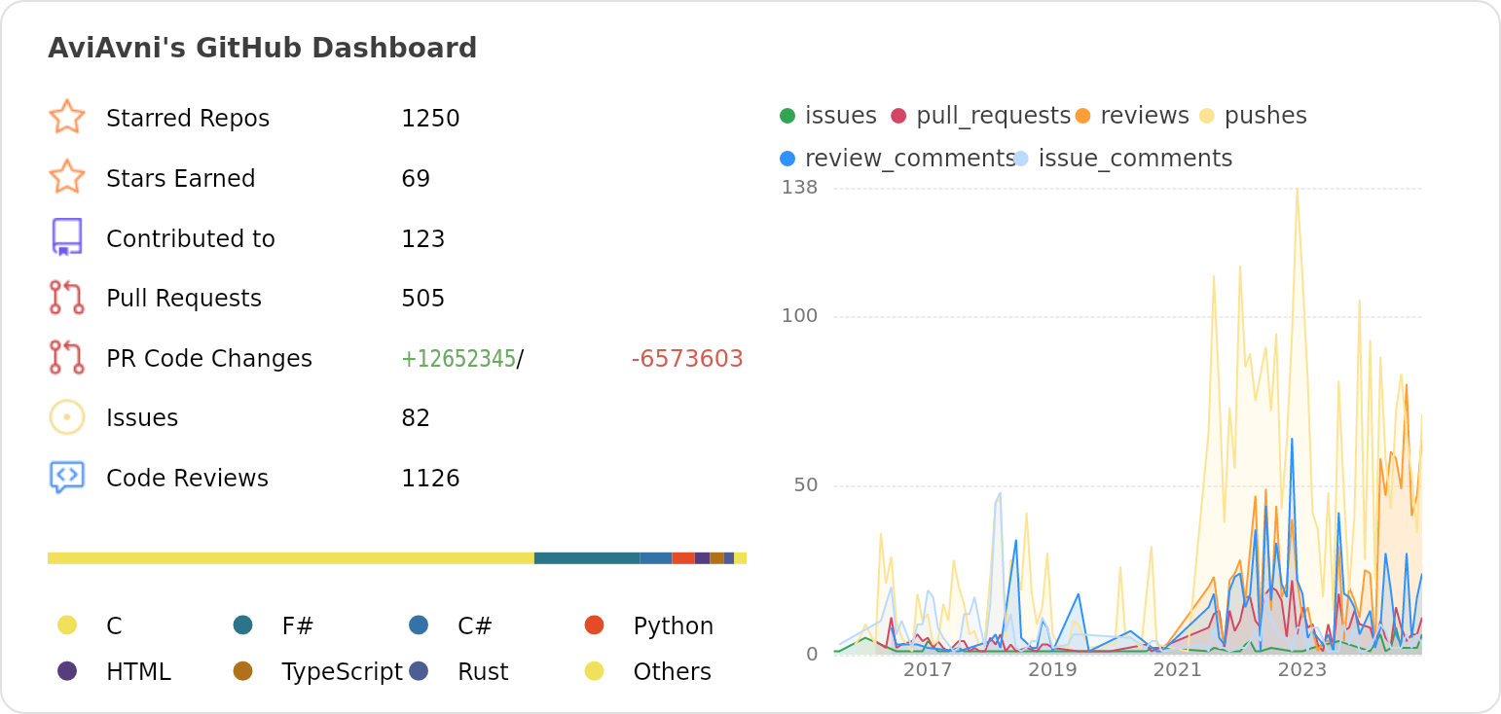The image size is (1501, 714).
Task: Click the Stars Earned value 69
Action: click(416, 179)
